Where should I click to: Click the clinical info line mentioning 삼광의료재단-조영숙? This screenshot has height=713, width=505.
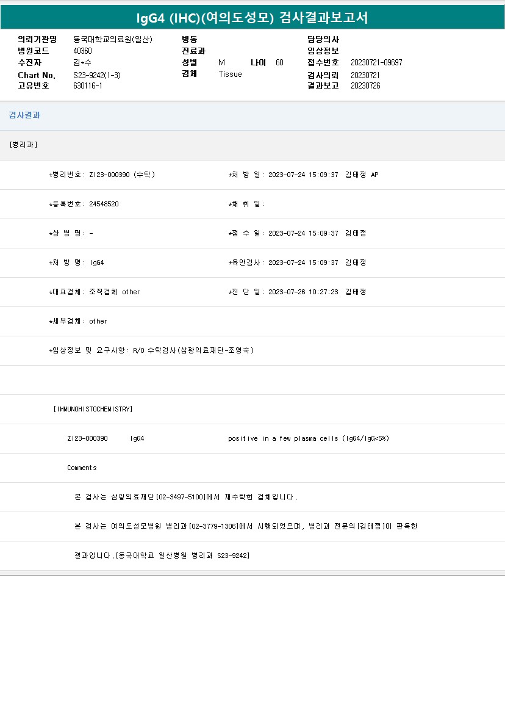(x=151, y=350)
